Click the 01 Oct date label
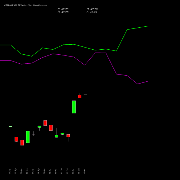 click(50, 171)
